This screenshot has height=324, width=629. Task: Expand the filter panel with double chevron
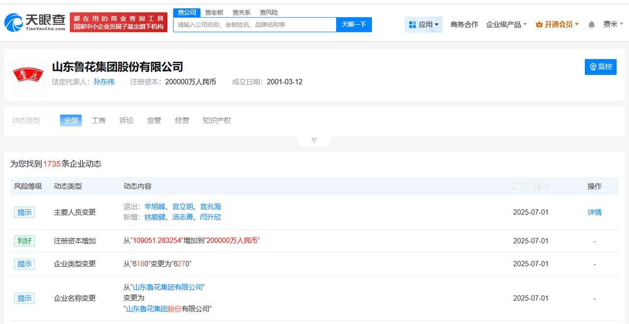(x=314, y=140)
